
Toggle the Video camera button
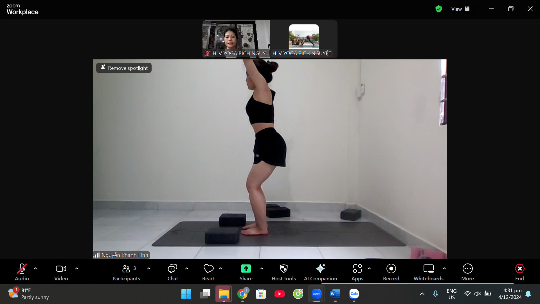pos(61,269)
